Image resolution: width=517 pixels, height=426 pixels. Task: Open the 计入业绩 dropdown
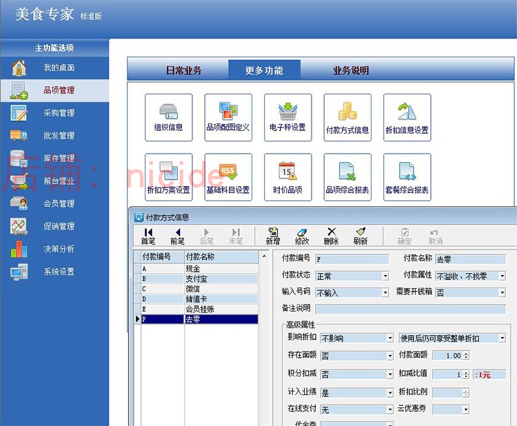click(x=389, y=392)
